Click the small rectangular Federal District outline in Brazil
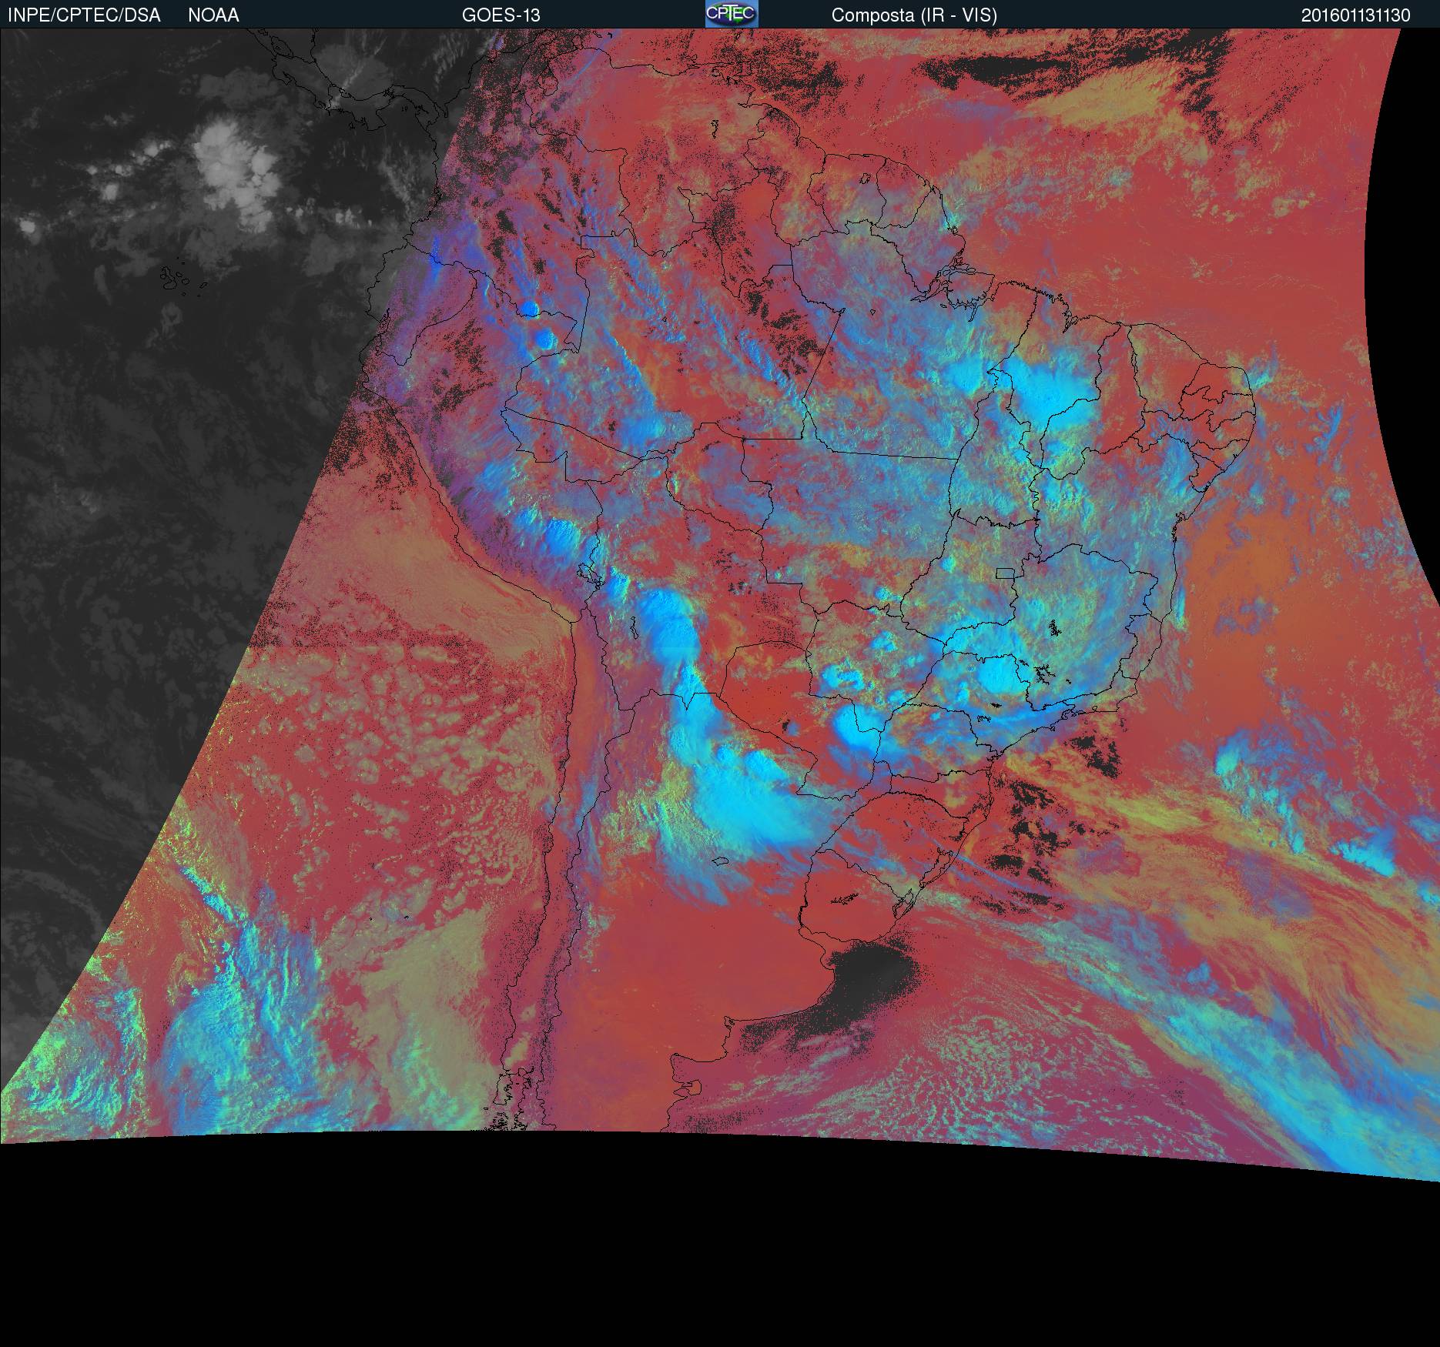Viewport: 1440px width, 1347px height. [x=1005, y=573]
